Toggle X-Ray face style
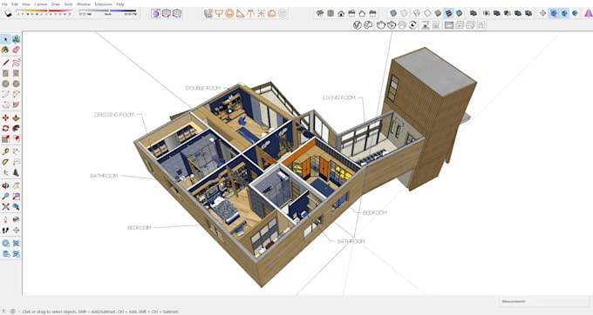Viewport: 593px width, 315px height. [393, 13]
